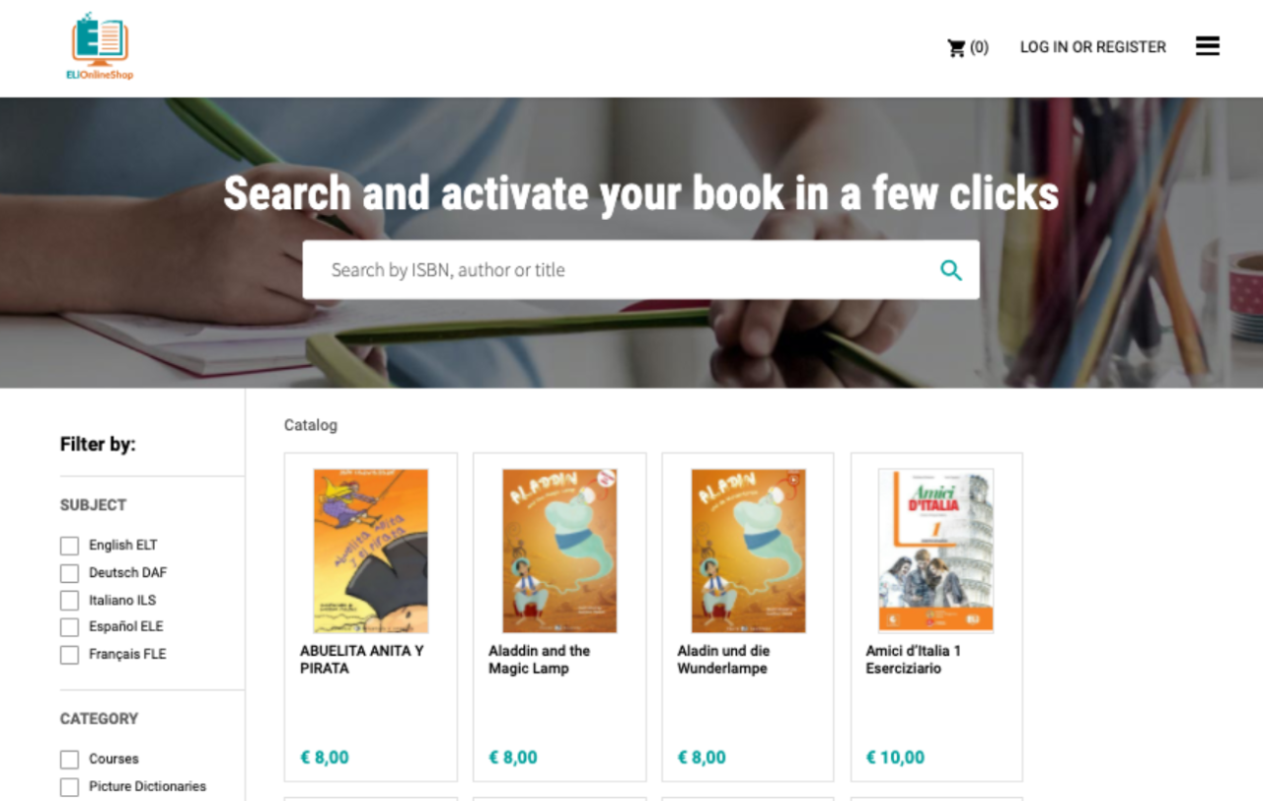1263x801 pixels.
Task: Click the ELI Online Shop logo
Action: 100,46
